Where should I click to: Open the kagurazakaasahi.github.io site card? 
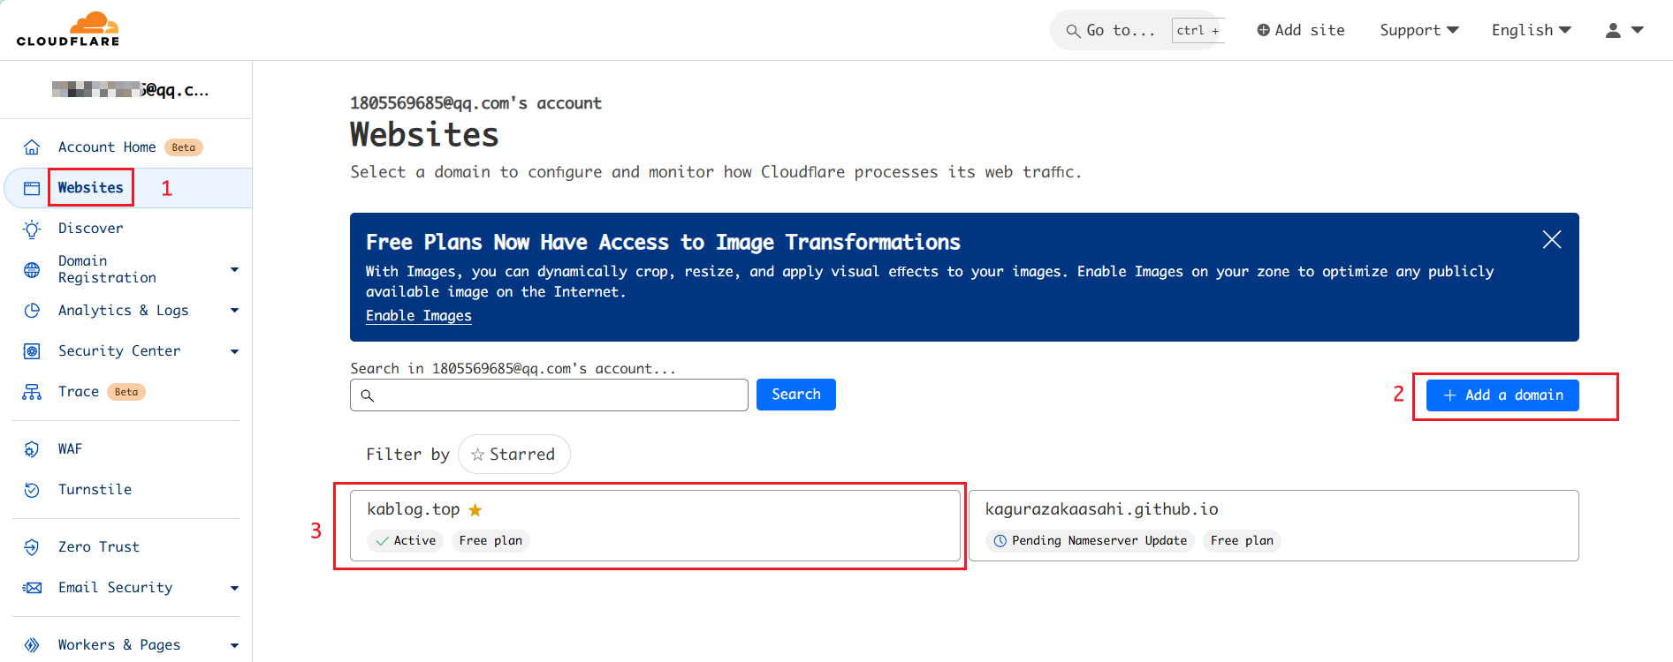[1273, 525]
